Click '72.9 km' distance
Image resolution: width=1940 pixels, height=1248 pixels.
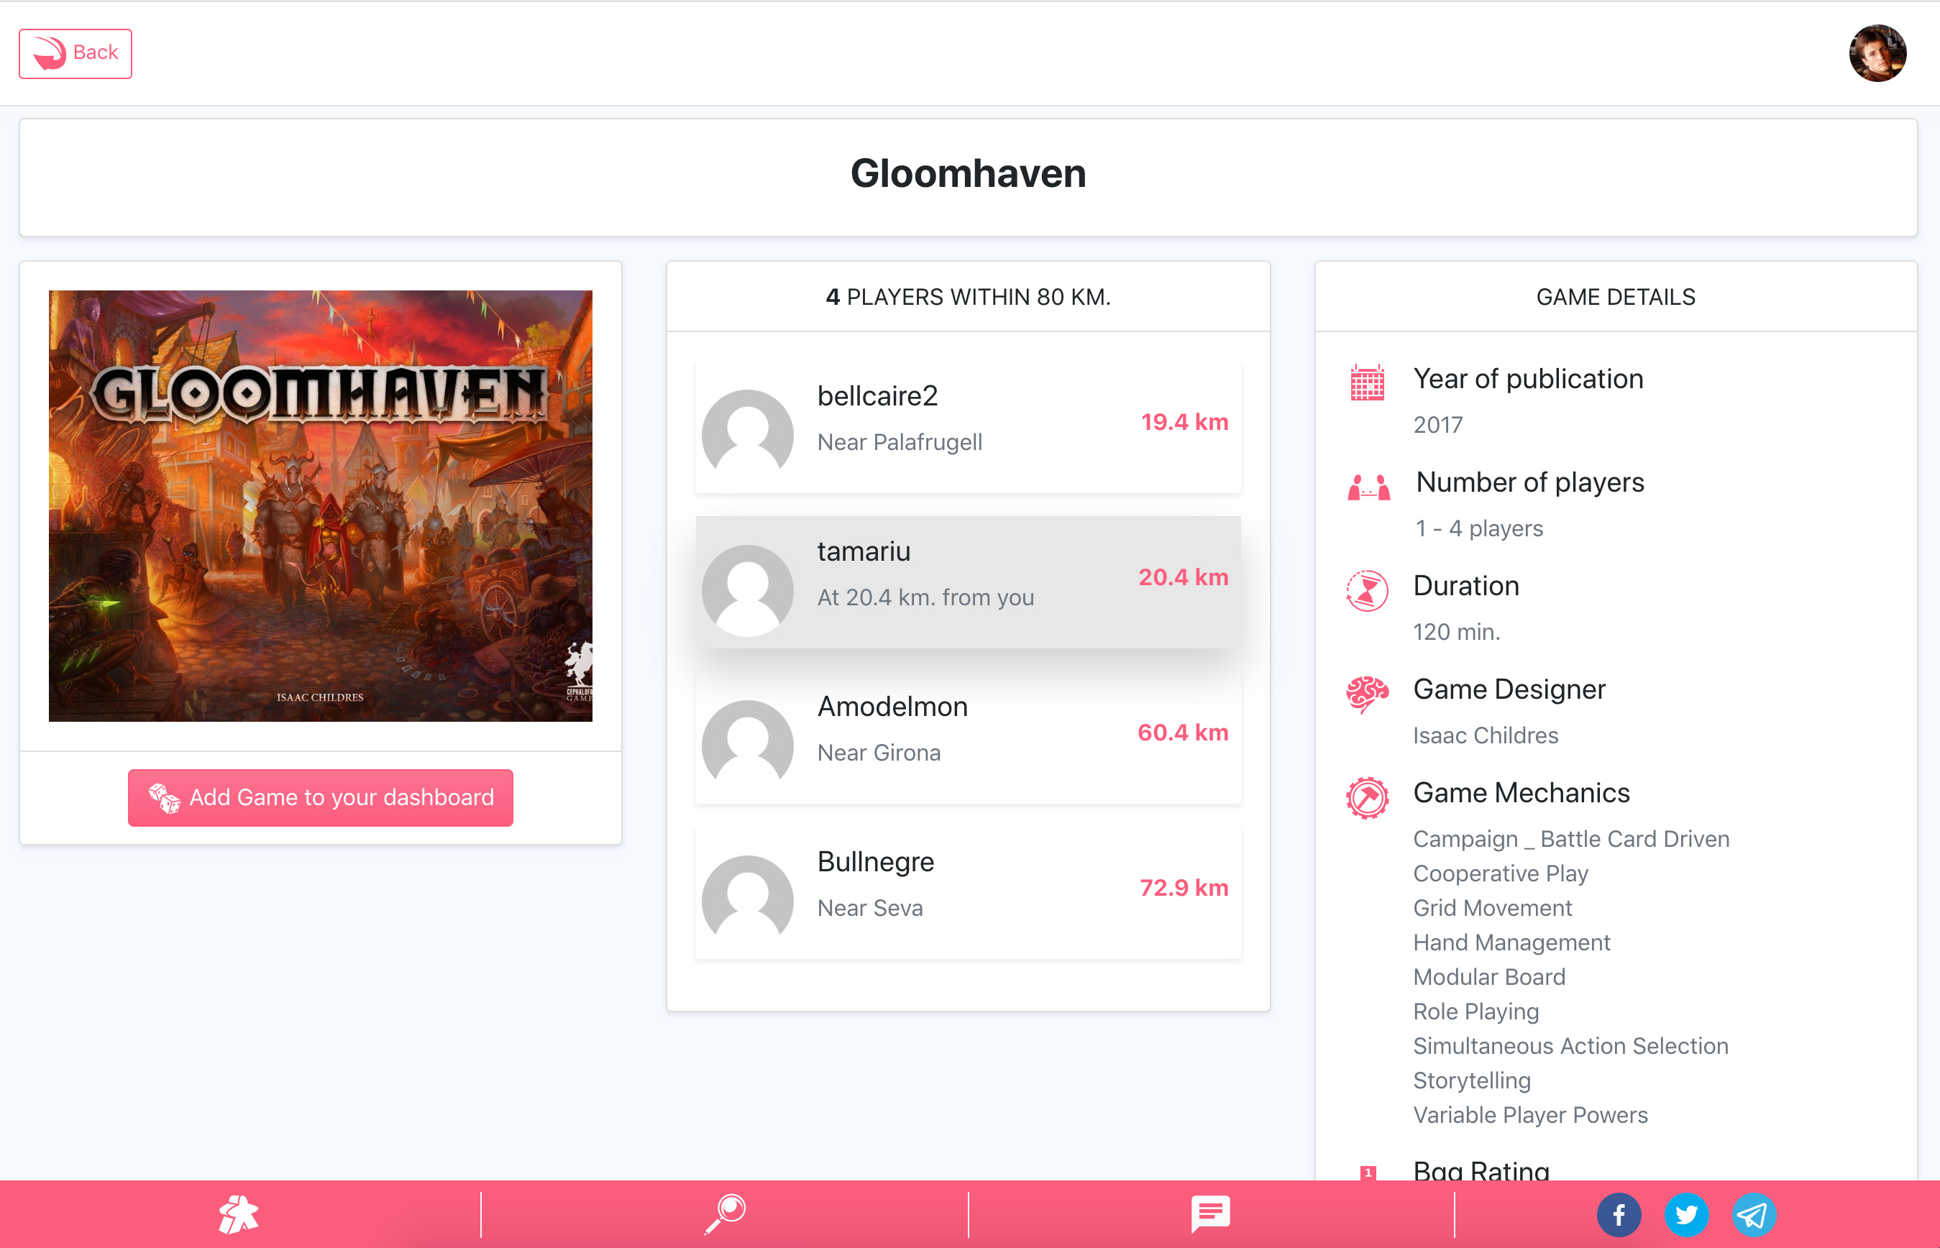point(1184,888)
